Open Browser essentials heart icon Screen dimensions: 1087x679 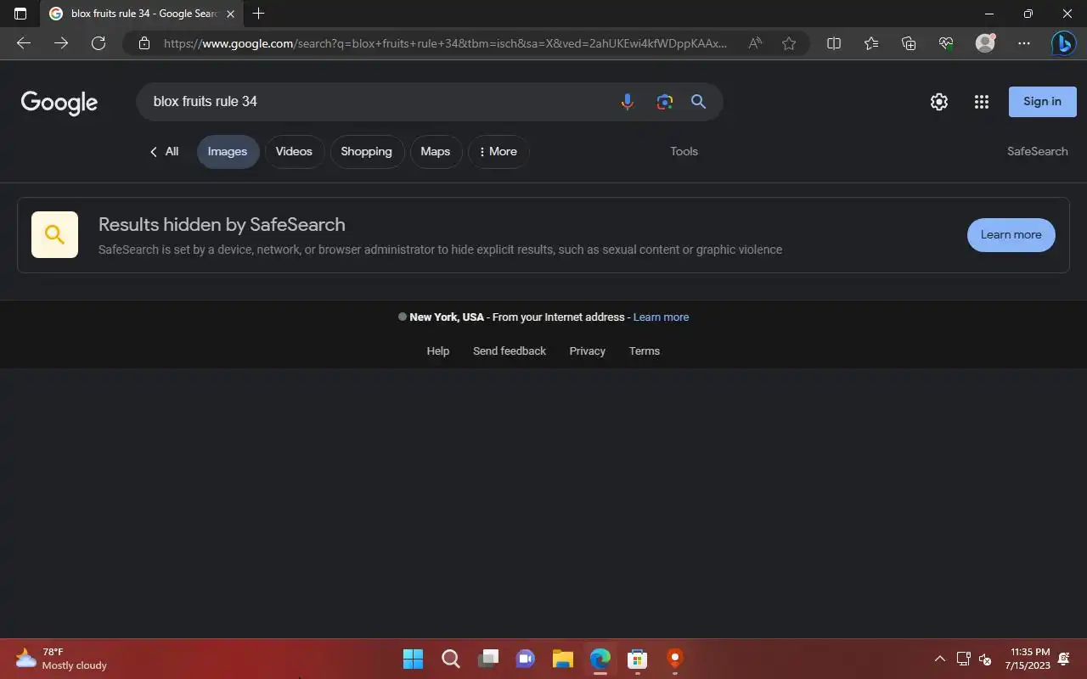pyautogui.click(x=946, y=43)
